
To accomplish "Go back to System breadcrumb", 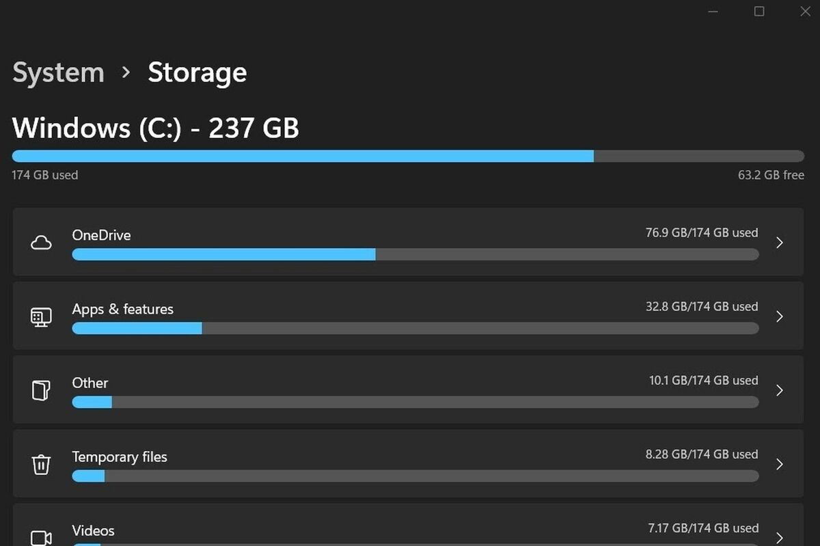I will [58, 72].
